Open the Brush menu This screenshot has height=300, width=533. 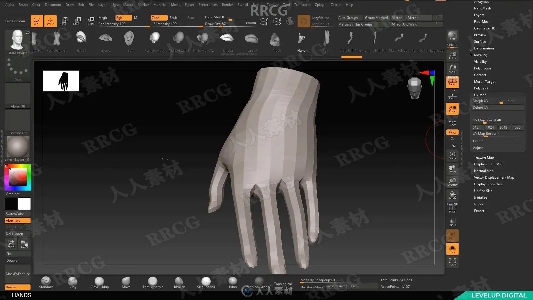23,4
